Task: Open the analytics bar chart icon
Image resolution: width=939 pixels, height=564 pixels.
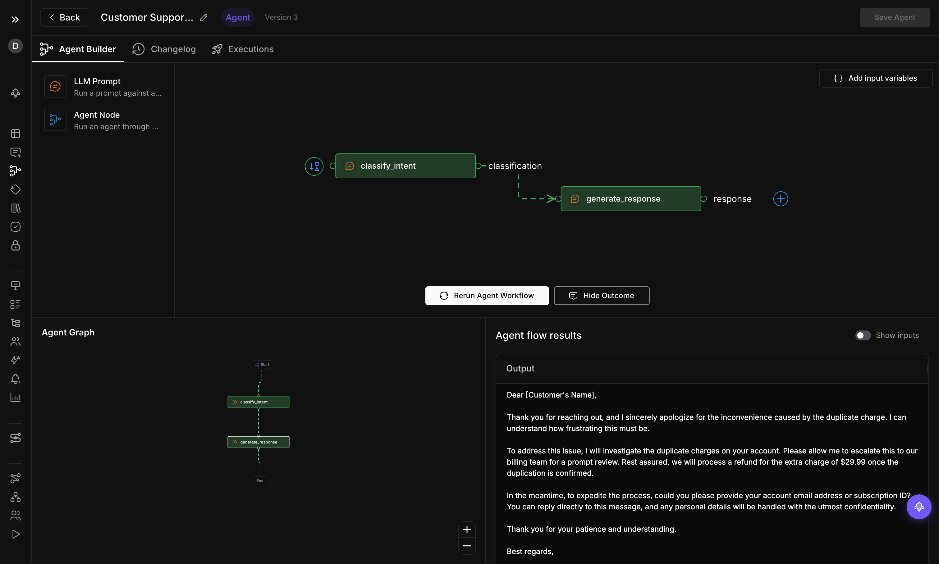Action: tap(15, 398)
